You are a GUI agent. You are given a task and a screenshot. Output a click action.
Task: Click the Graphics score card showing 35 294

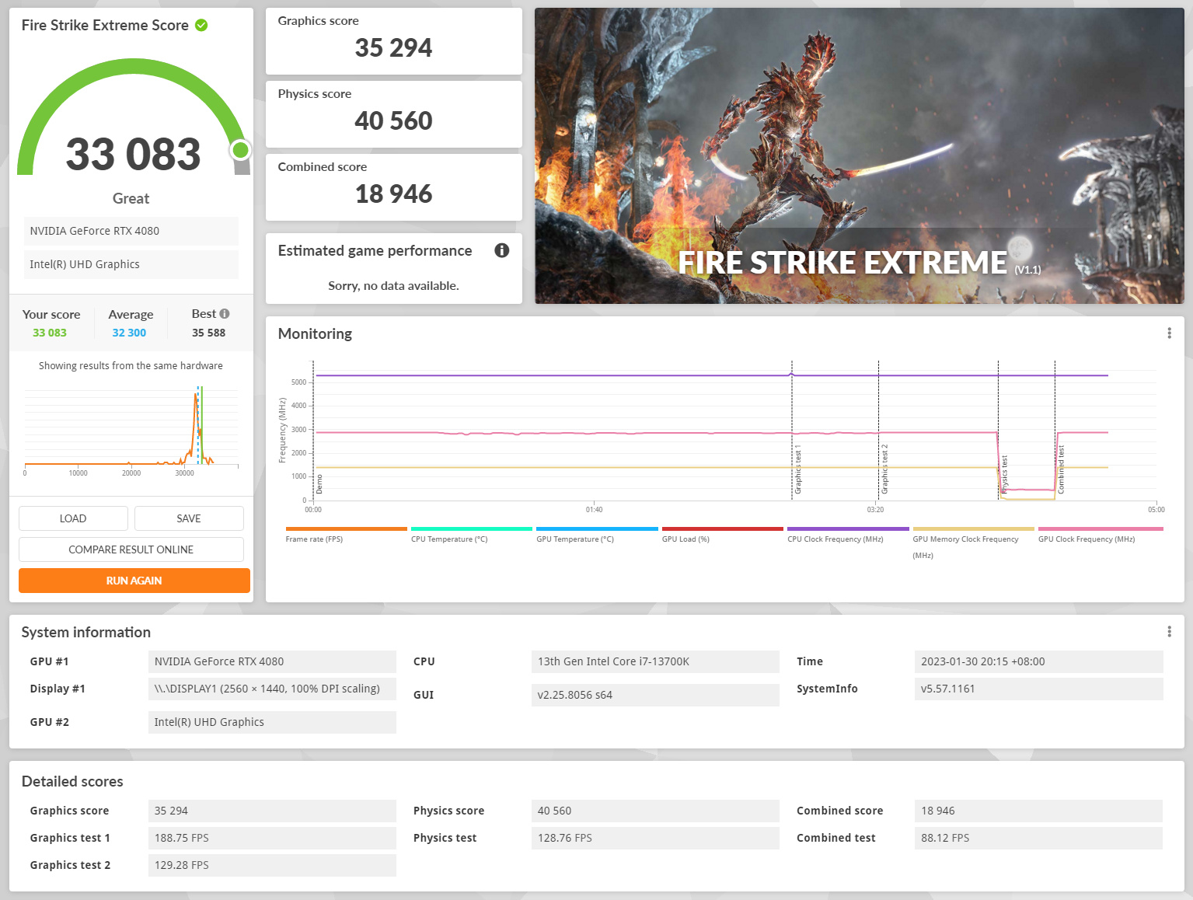click(x=394, y=41)
